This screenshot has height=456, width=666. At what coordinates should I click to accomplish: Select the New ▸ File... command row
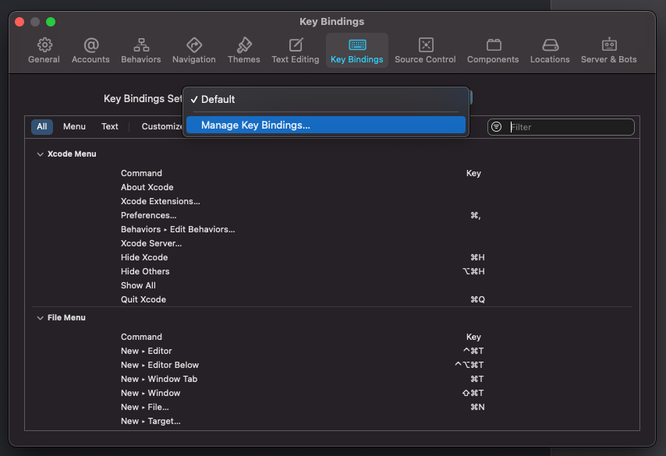[x=331, y=407]
